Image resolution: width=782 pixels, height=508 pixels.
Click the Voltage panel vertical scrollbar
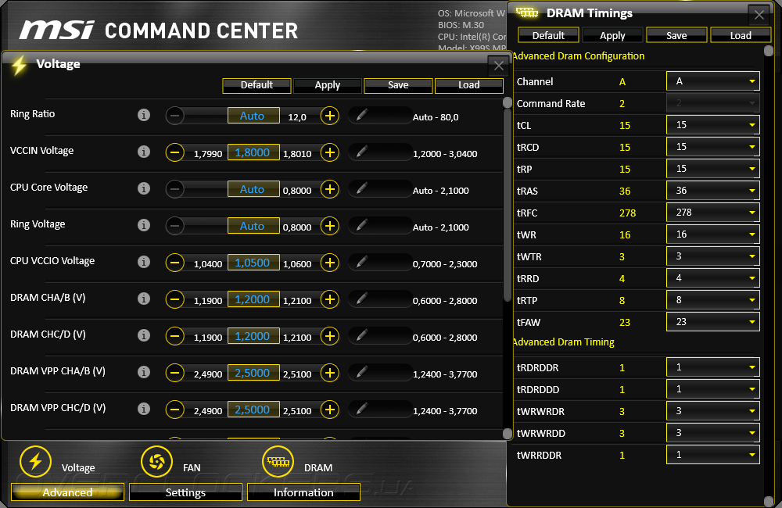pyautogui.click(x=508, y=199)
